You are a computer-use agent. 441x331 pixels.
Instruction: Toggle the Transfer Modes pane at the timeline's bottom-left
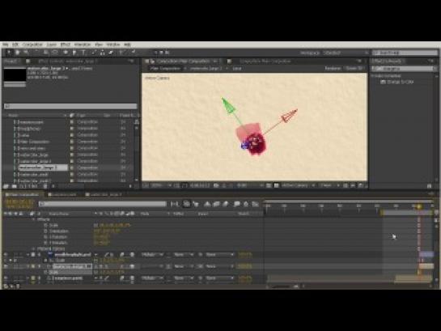[12, 286]
